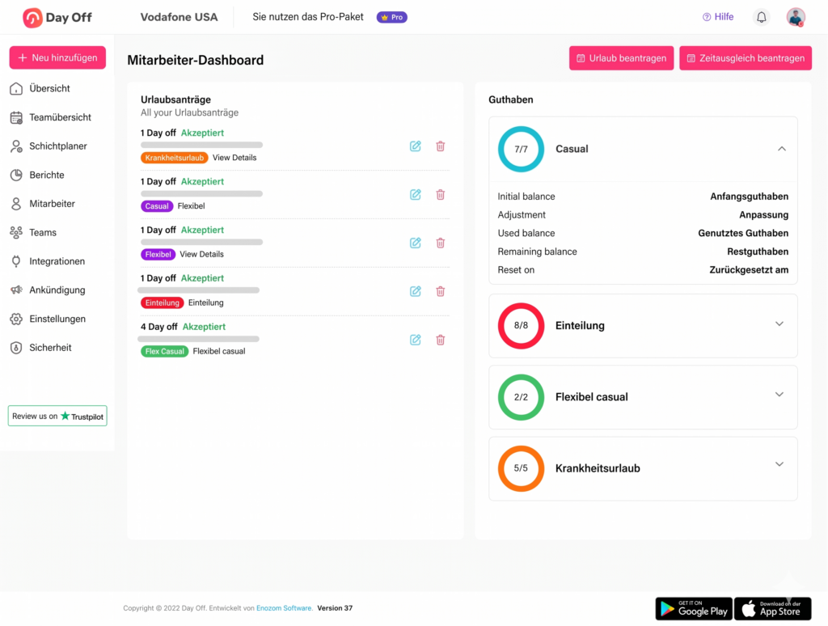Edit the 4 Day off Flex Casual request
The width and height of the screenshot is (828, 626).
tap(415, 340)
